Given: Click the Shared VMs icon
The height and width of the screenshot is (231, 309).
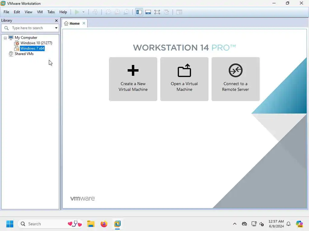Looking at the screenshot, I should pyautogui.click(x=11, y=54).
